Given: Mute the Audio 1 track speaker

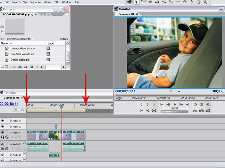Looking at the screenshot, I should pos(3,144).
